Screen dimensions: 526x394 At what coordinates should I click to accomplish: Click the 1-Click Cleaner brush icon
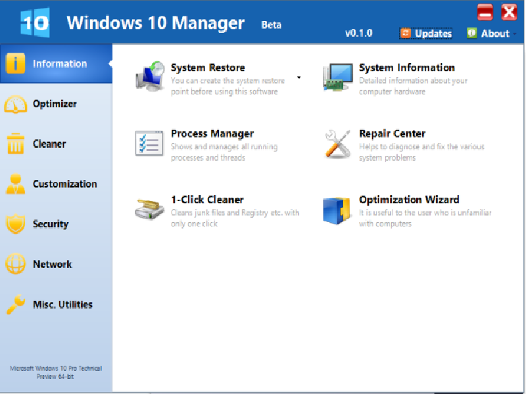(x=150, y=209)
